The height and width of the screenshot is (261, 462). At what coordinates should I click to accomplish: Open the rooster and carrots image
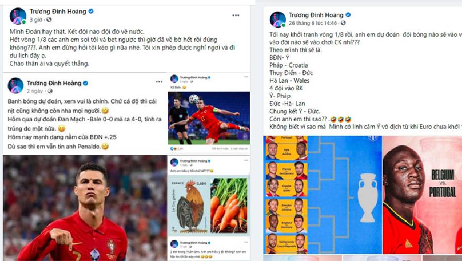(209, 205)
